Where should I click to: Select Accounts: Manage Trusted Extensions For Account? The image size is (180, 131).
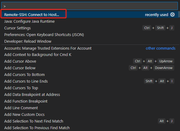89,48
